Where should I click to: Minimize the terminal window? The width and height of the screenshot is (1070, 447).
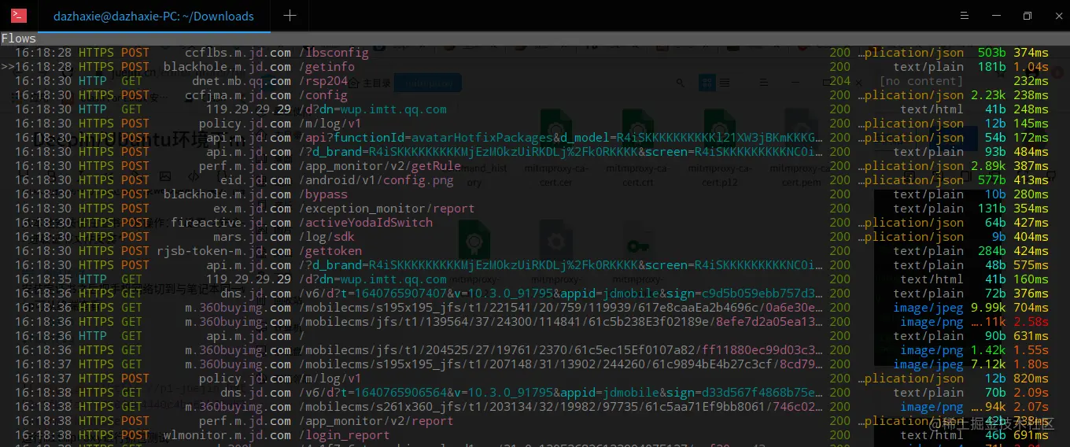pos(997,16)
